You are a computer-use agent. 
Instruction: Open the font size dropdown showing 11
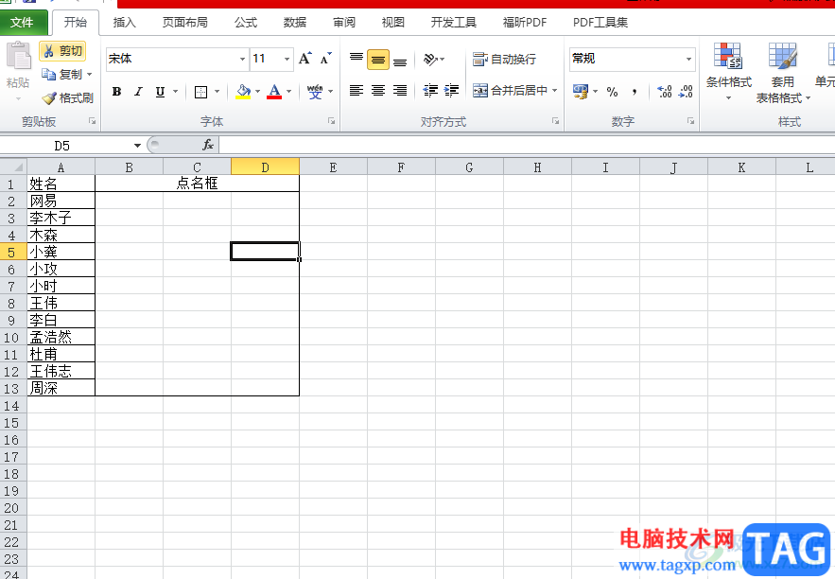click(287, 59)
